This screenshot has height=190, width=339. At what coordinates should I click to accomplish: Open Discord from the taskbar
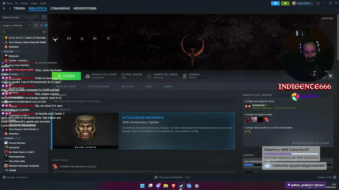click(158, 186)
